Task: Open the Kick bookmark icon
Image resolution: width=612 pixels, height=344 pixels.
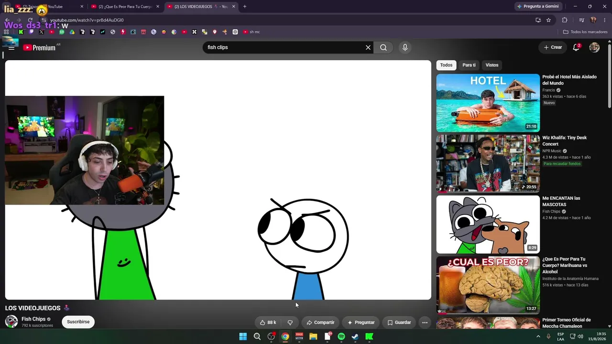Action: pos(21,32)
